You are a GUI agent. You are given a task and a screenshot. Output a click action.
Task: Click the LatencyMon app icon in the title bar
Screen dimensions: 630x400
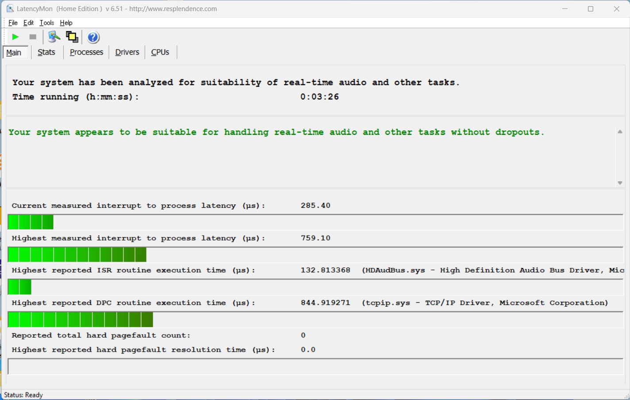pos(10,9)
